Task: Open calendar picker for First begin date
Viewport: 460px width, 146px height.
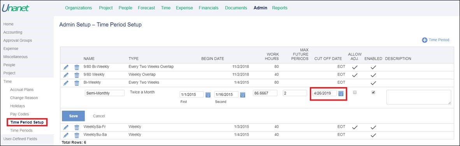Action: [208, 94]
